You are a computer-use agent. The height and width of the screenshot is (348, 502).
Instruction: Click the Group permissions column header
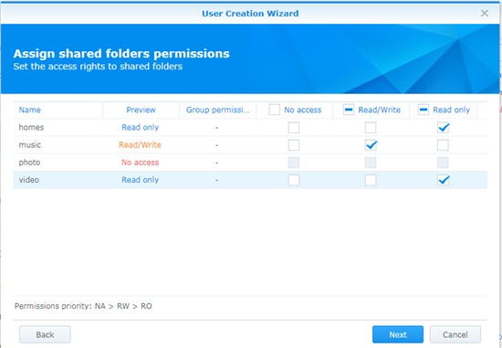pyautogui.click(x=218, y=110)
